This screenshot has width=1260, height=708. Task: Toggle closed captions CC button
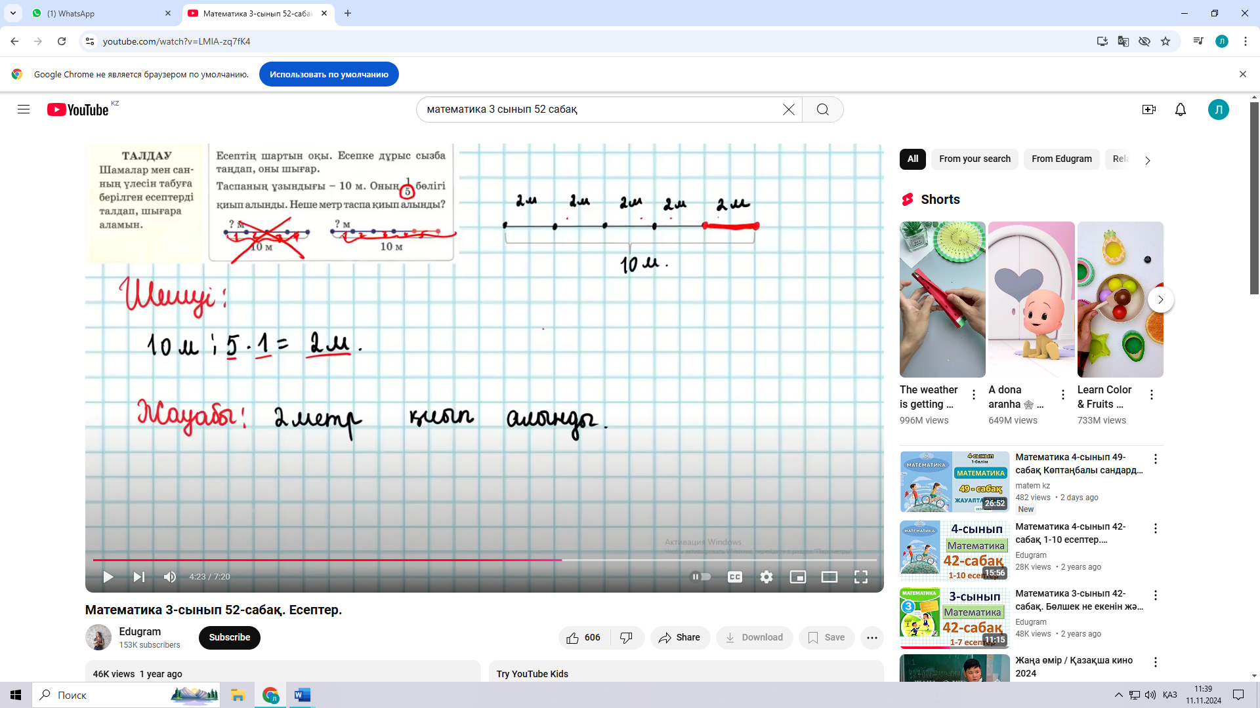click(734, 577)
